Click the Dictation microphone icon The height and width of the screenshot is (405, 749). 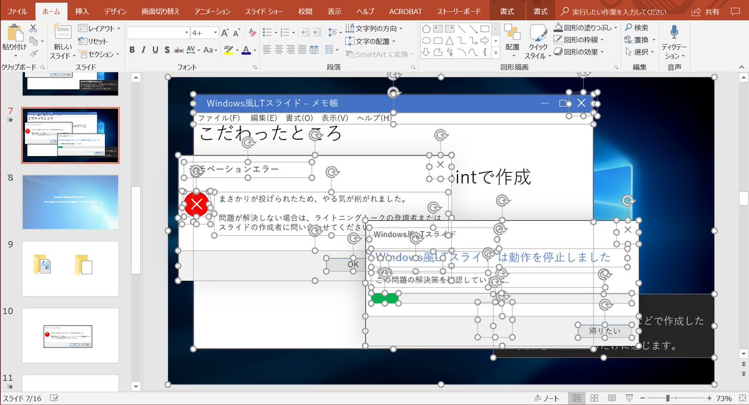[x=674, y=32]
